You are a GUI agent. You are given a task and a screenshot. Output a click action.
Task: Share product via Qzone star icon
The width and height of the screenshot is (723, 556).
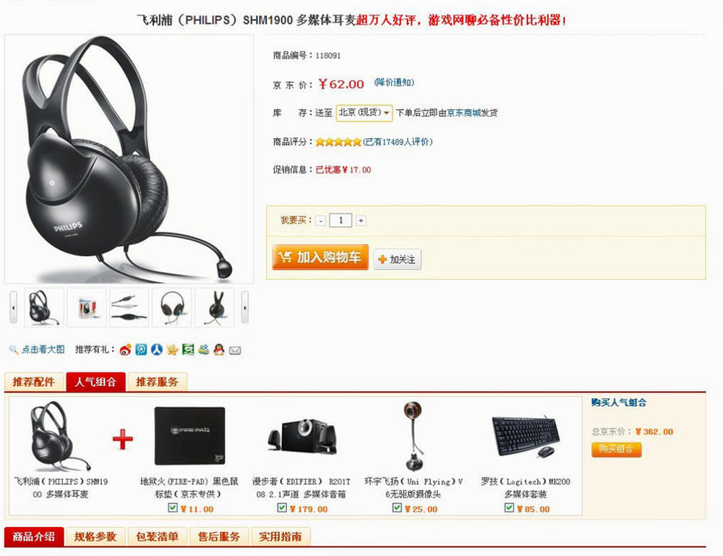173,349
